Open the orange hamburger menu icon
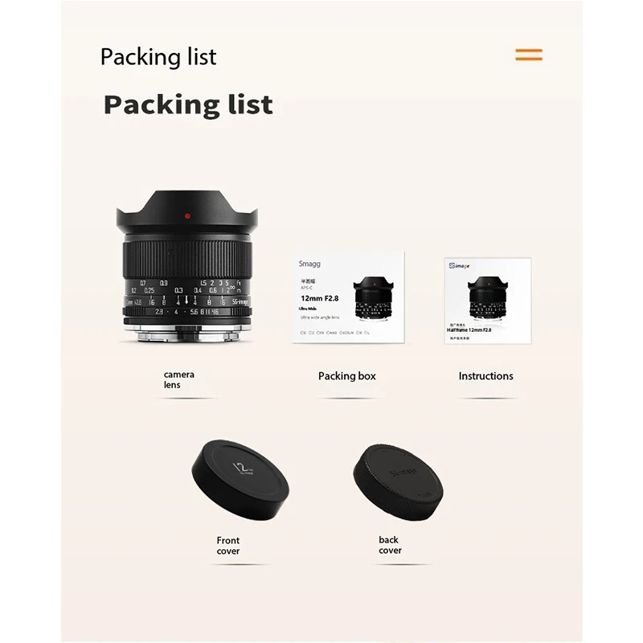643x643 pixels. click(x=529, y=55)
